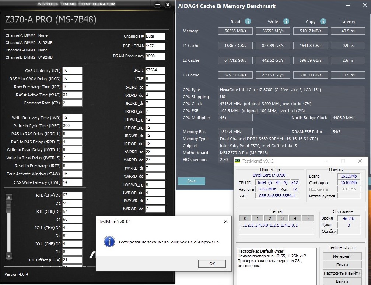Click the Write info icon in AIDA64
The height and width of the screenshot is (285, 371).
coord(286,21)
